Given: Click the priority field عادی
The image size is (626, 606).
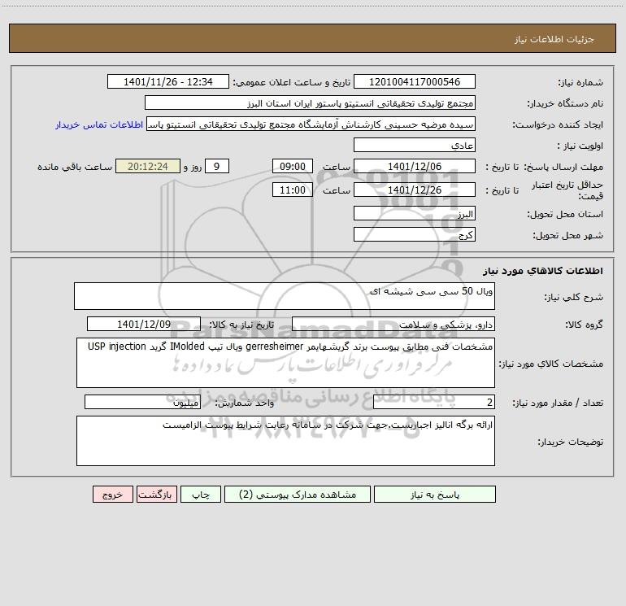Looking at the screenshot, I should click(415, 145).
